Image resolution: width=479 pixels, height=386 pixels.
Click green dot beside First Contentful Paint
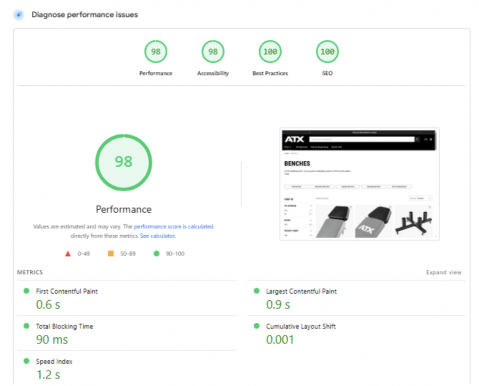(x=27, y=291)
